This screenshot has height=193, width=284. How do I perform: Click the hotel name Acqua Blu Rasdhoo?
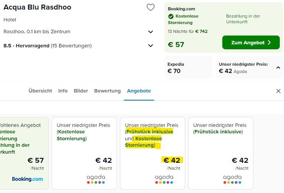(x=37, y=7)
